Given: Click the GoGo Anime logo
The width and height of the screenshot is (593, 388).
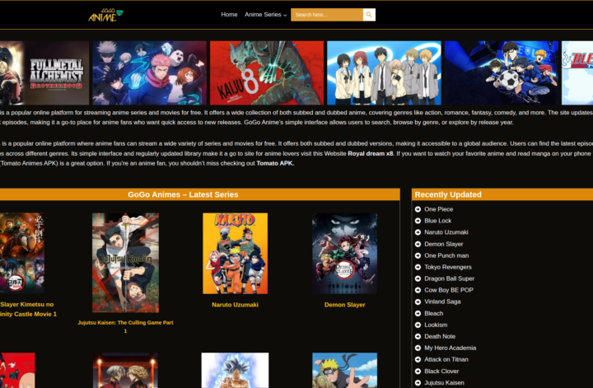Looking at the screenshot, I should pyautogui.click(x=105, y=14).
